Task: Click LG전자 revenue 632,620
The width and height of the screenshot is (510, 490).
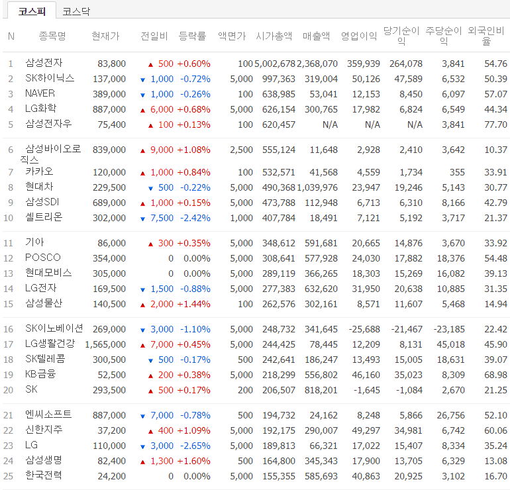Action: (321, 289)
